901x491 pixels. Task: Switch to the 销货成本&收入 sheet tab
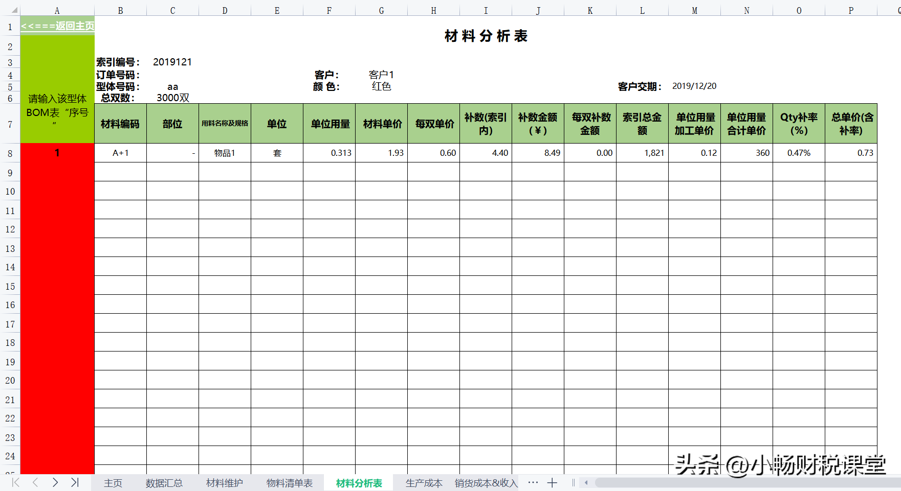point(486,483)
